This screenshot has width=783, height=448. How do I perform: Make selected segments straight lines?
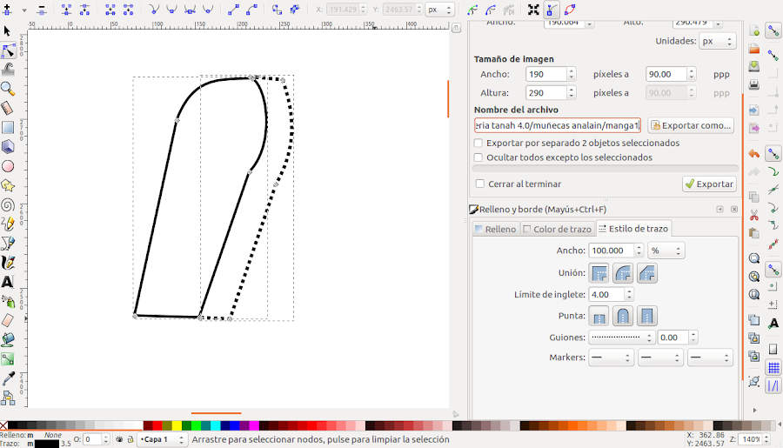[x=233, y=10]
